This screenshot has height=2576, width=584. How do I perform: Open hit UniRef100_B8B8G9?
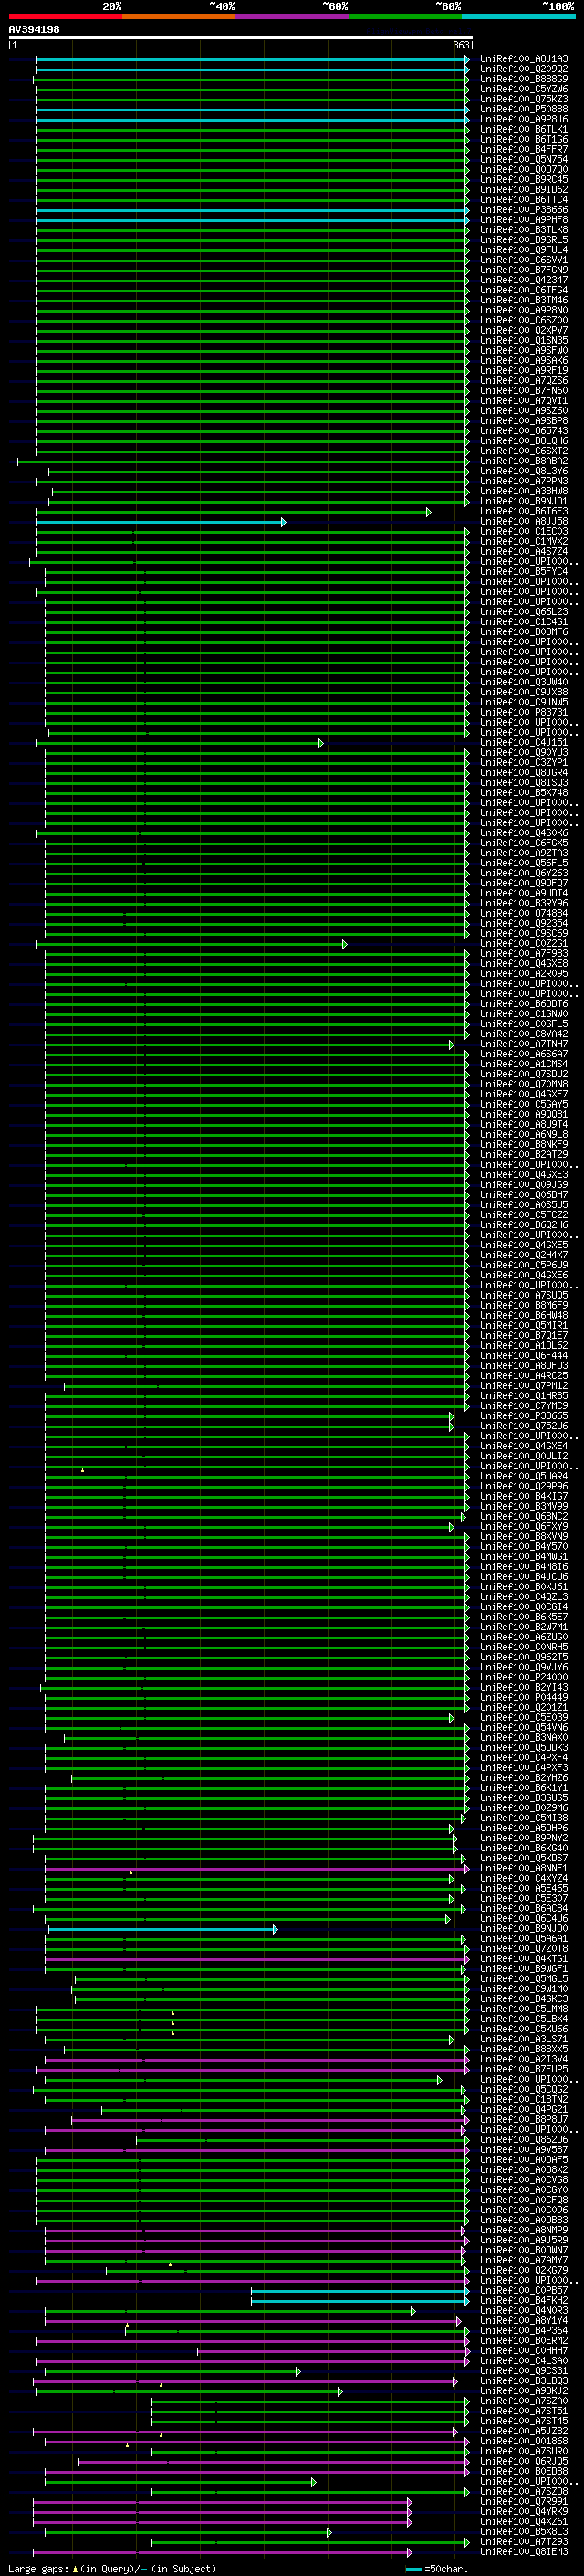tap(524, 79)
